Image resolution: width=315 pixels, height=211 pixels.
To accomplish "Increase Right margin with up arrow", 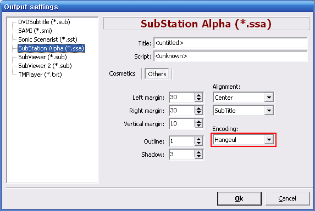I will click(198, 109).
